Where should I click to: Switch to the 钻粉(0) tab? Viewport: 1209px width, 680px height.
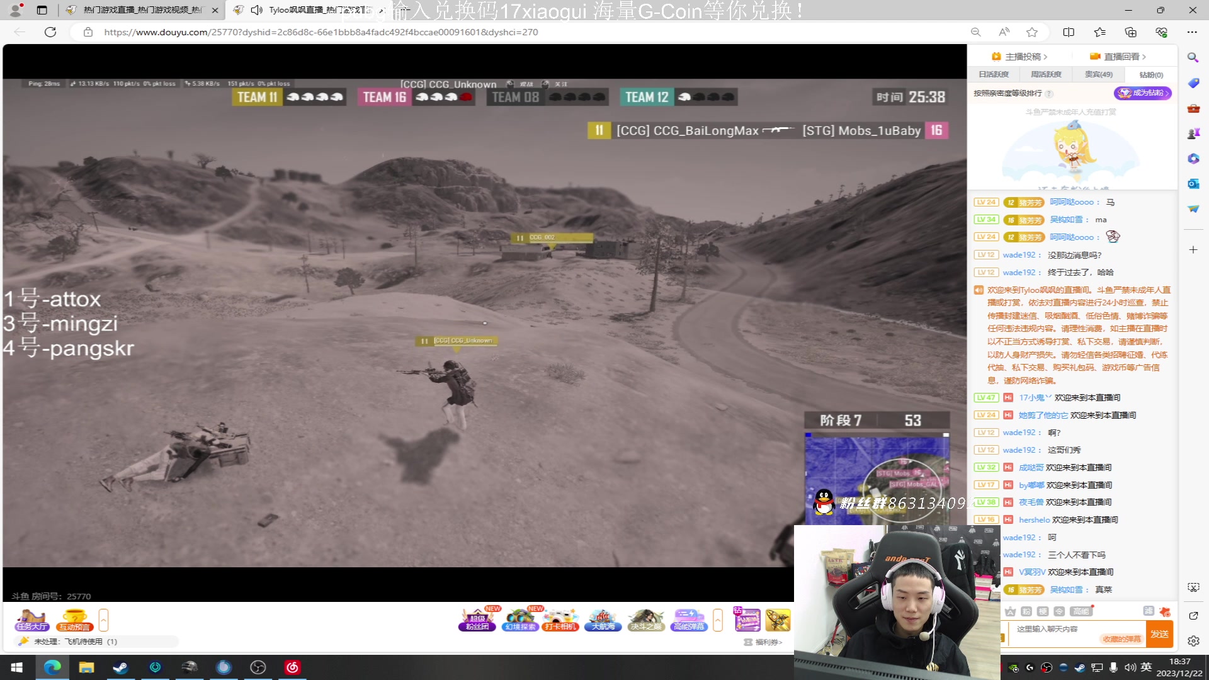click(1151, 74)
